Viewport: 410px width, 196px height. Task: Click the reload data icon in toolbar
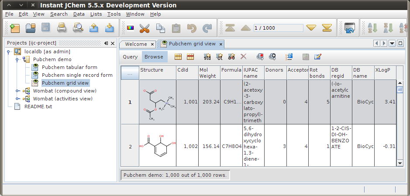pos(349,28)
